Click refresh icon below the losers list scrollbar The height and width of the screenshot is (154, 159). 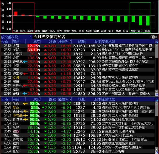(157, 152)
